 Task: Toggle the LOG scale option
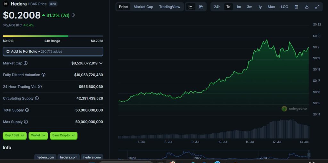coord(284,7)
